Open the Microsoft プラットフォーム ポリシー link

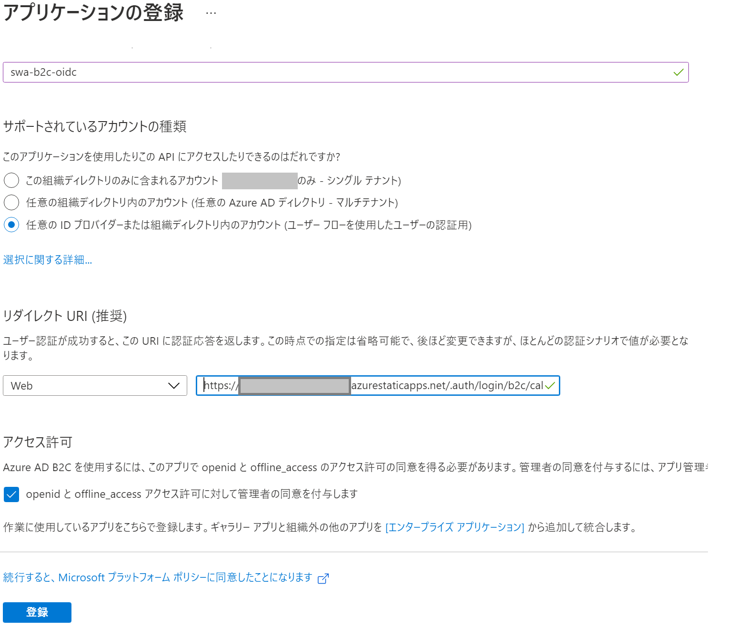158,577
